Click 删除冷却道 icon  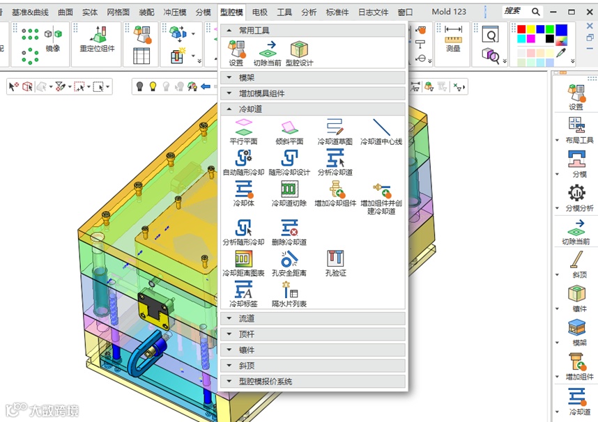289,232
